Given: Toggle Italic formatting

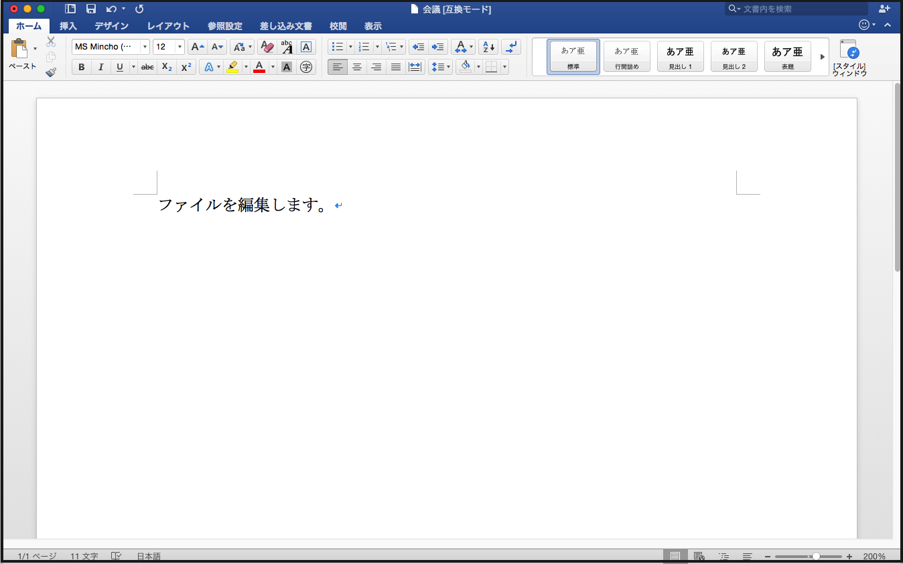Looking at the screenshot, I should [100, 67].
